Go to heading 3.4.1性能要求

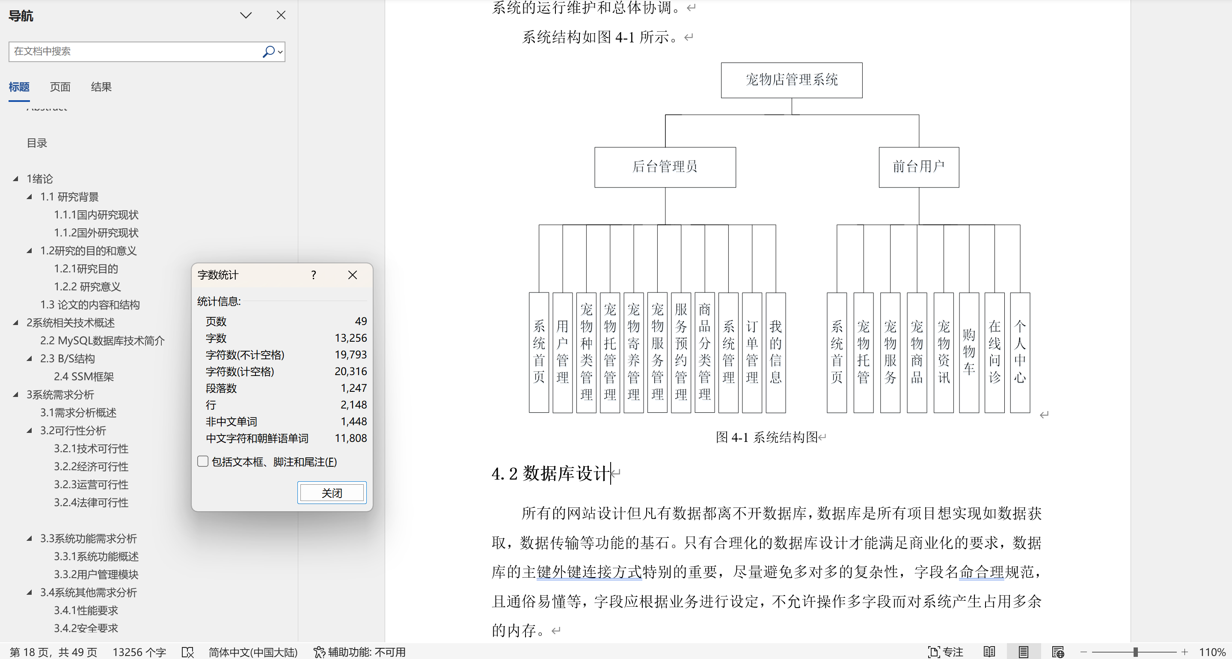tap(86, 610)
